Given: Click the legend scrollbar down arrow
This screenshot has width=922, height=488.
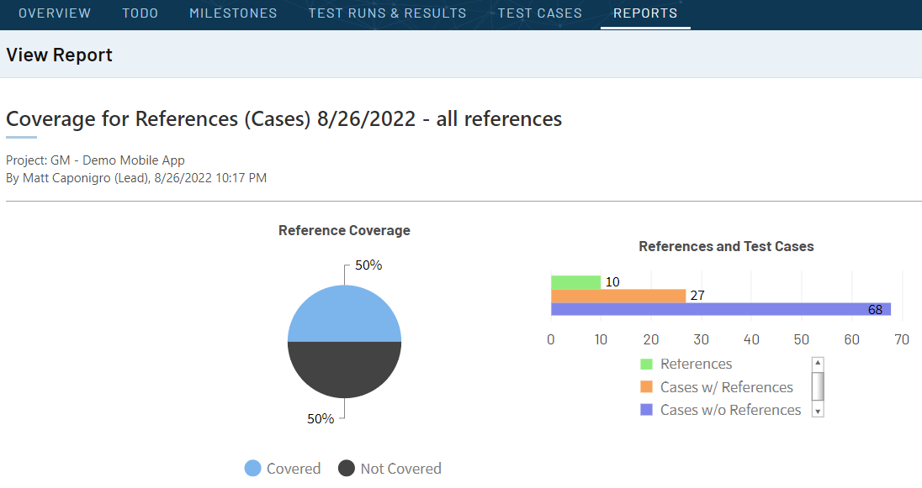Looking at the screenshot, I should coord(816,410).
